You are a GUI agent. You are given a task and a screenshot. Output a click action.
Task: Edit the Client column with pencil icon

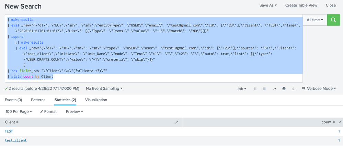177,122
